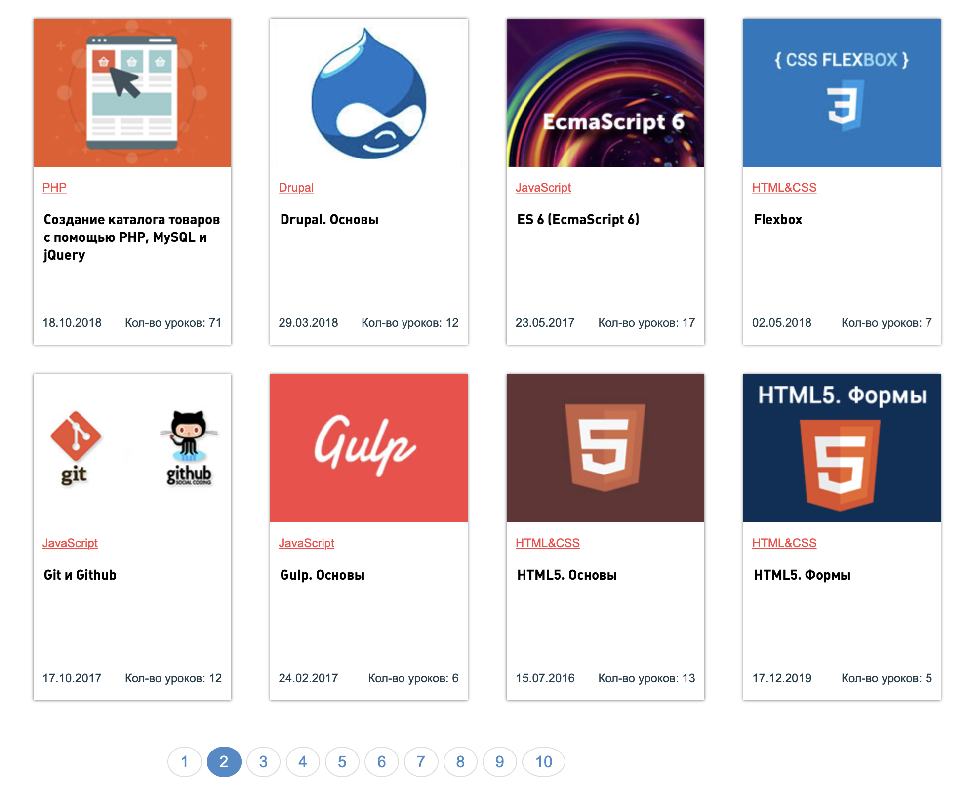Click 'Кол-во уроков: 12' on Git card
The height and width of the screenshot is (790, 968).
(x=173, y=678)
